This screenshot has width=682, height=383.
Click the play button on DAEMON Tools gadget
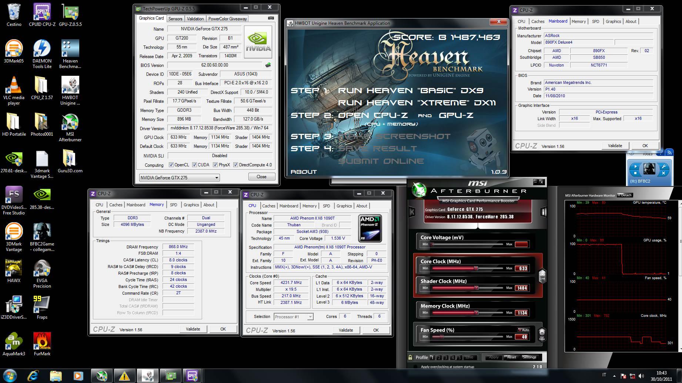coord(635,167)
